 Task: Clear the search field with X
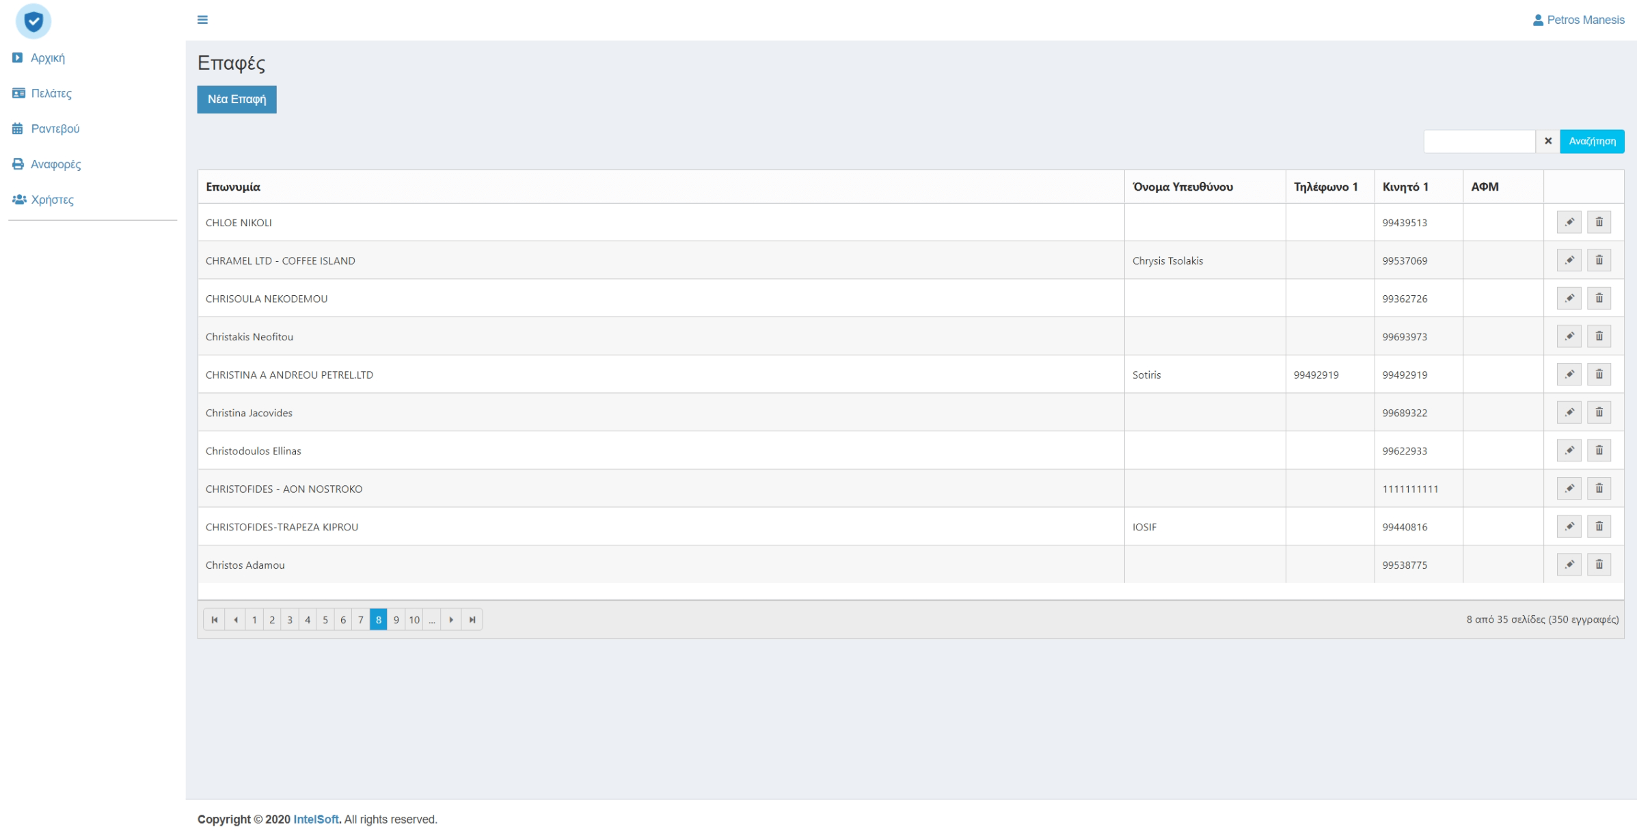(1547, 141)
